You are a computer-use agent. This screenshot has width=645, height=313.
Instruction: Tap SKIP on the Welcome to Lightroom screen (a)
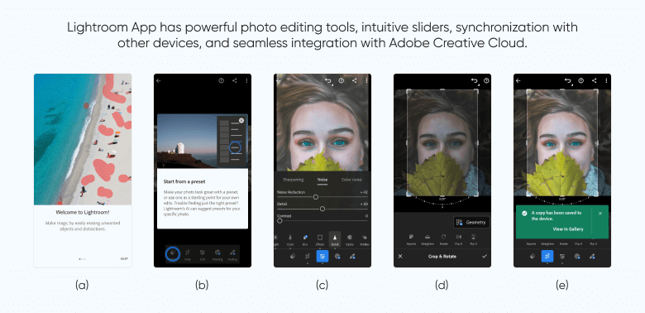click(x=124, y=258)
